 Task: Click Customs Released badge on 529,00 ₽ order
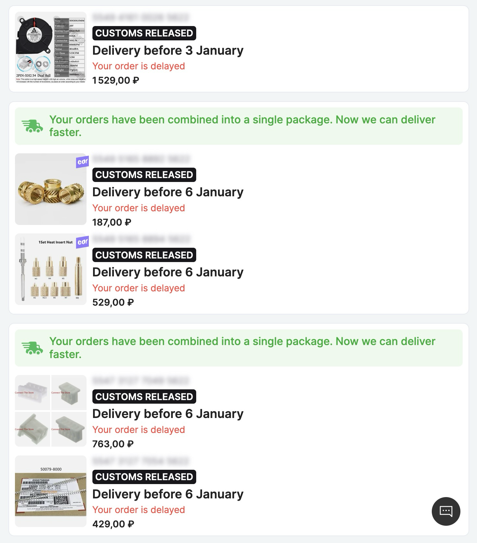click(144, 255)
